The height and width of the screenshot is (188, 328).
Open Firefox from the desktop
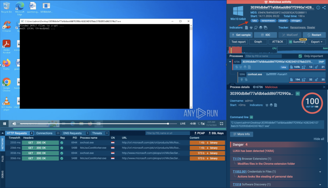6,63
